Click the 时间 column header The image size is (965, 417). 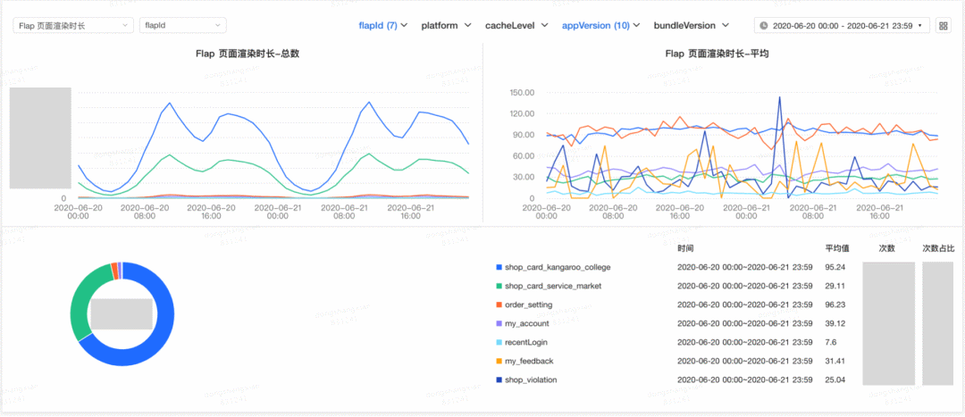tap(686, 248)
